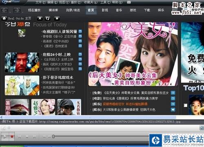Click the blue icon beside the [电影] row

173,98
